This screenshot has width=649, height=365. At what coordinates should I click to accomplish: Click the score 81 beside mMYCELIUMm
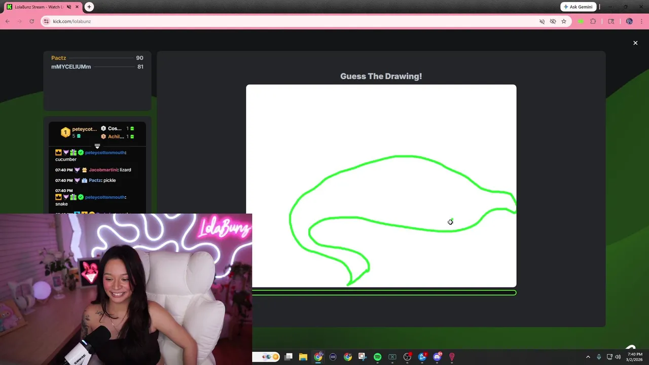140,66
